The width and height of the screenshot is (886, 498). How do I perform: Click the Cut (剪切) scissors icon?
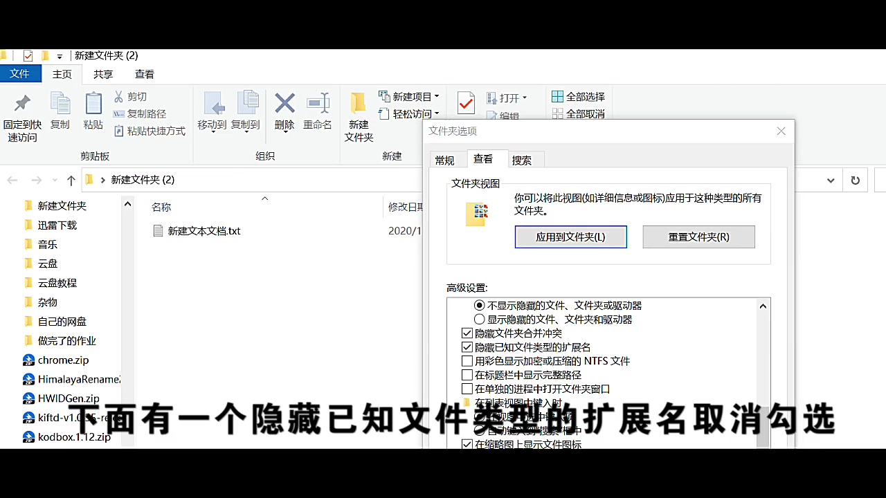tap(119, 97)
